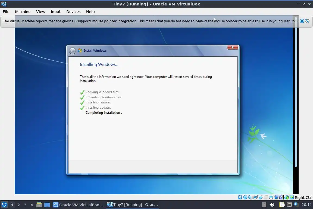The width and height of the screenshot is (313, 209).
Task: Open the volume control tray icon
Action: [x=272, y=205]
